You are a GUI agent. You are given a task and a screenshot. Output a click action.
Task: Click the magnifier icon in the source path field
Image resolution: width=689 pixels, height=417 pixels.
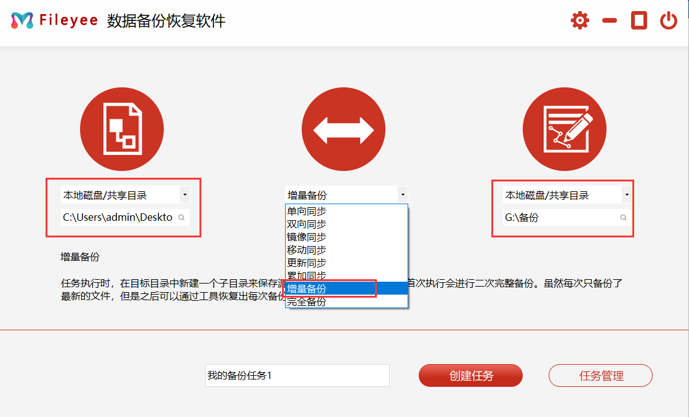point(182,218)
